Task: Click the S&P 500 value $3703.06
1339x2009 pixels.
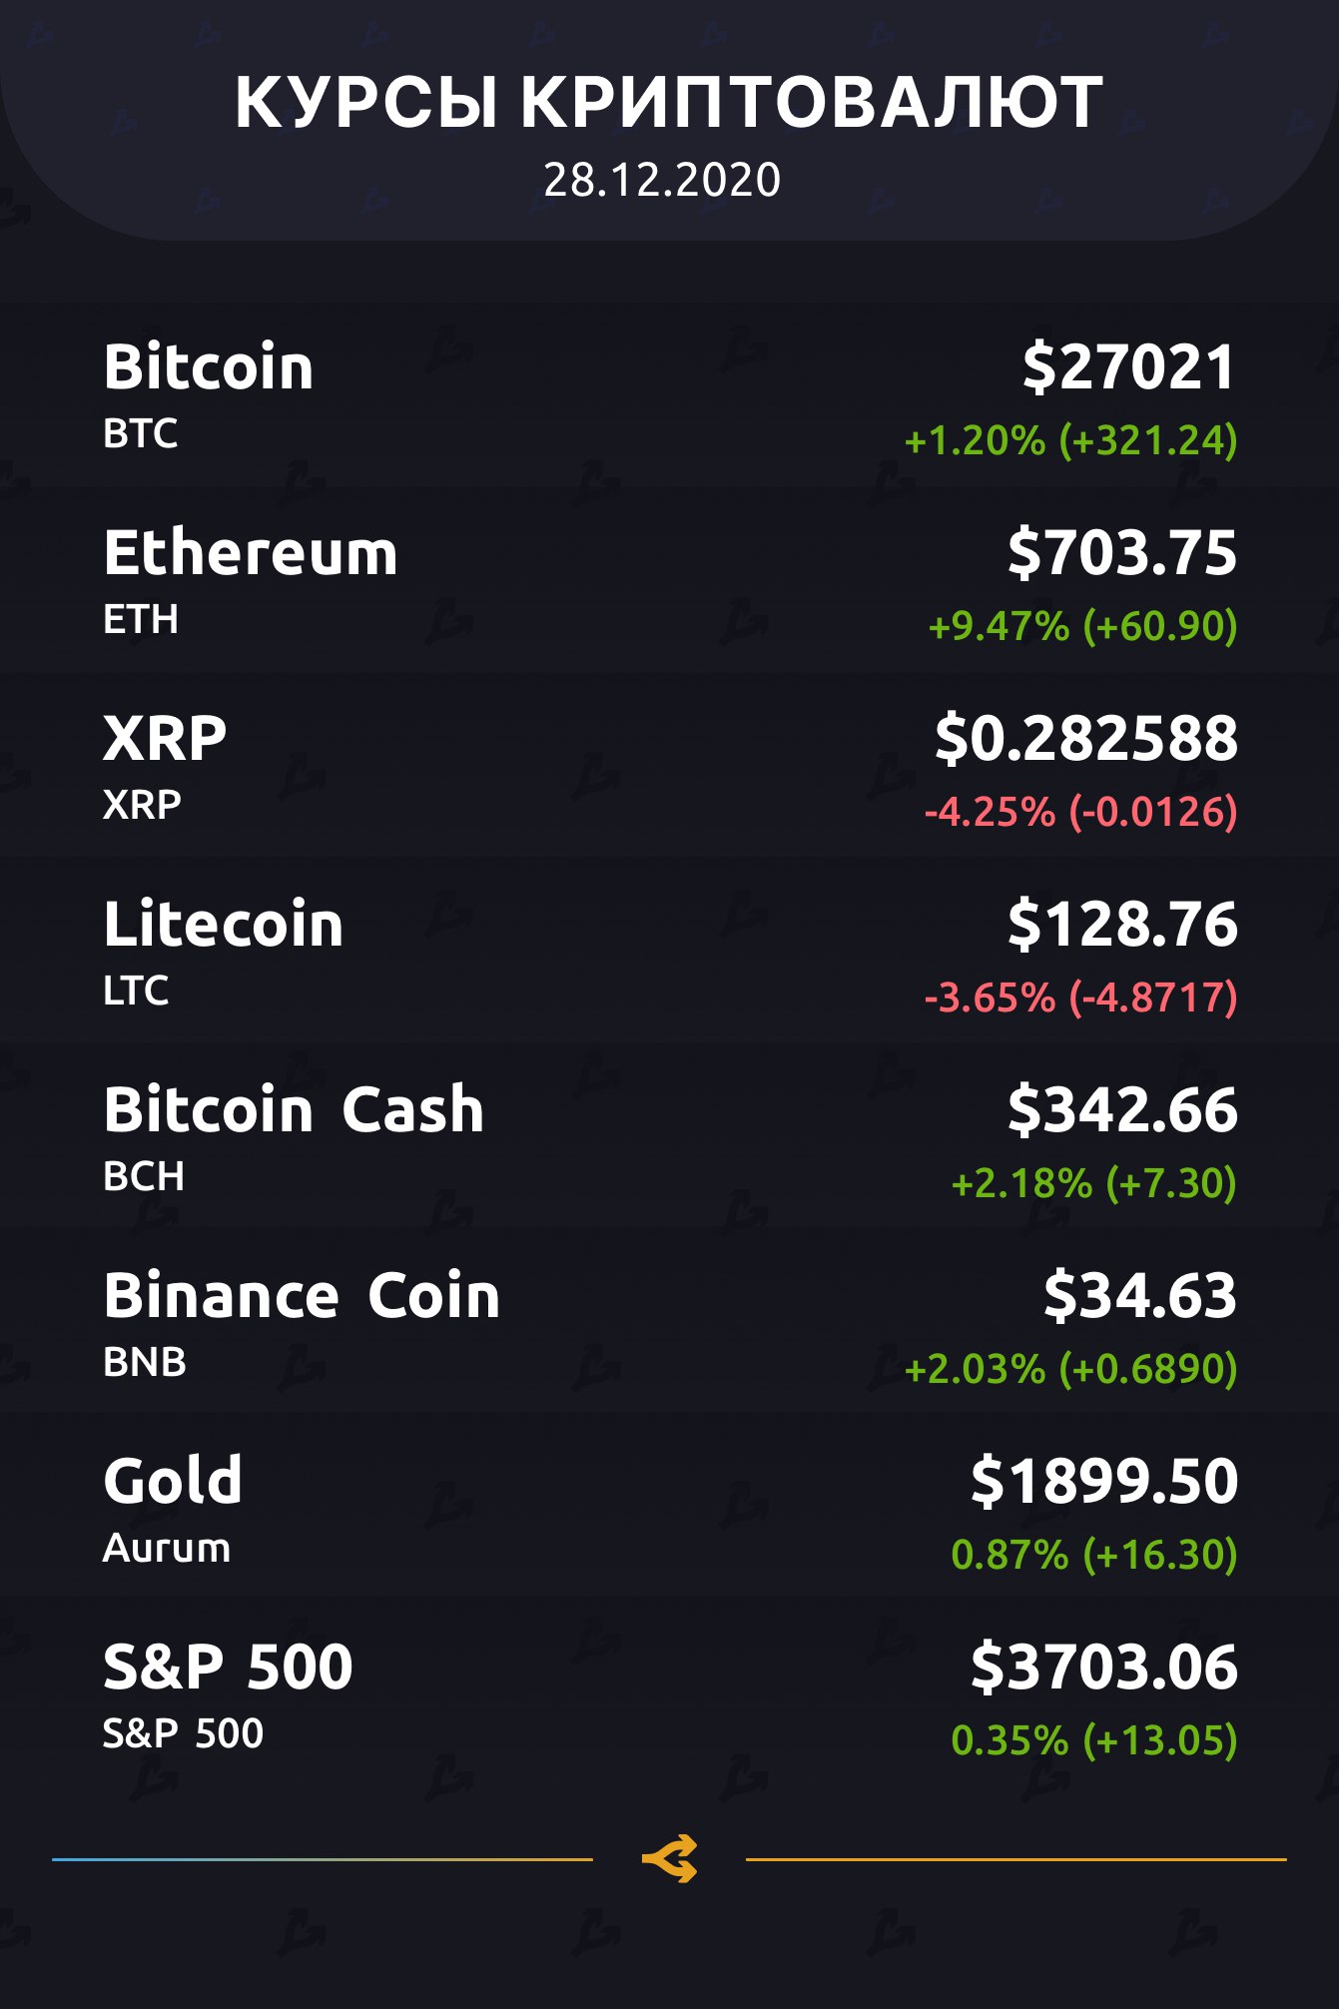Action: (x=1104, y=1666)
